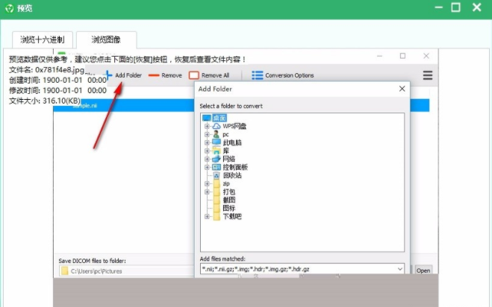The height and width of the screenshot is (307, 492).
Task: Open the hamburger menu icon
Action: [428, 75]
